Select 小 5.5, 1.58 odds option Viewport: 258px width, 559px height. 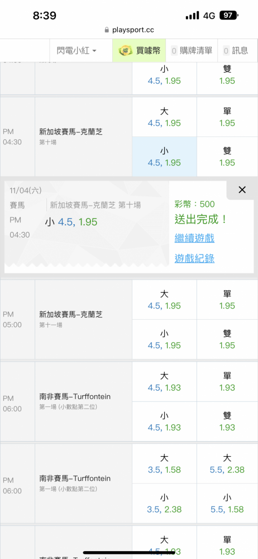click(227, 503)
